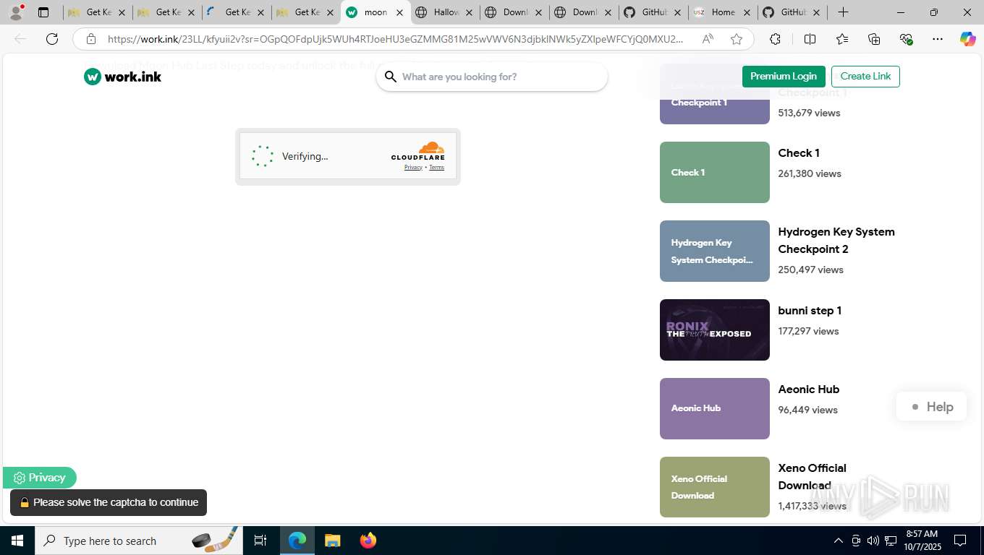Click the '250,497 views' text
Image resolution: width=984 pixels, height=555 pixels.
pyautogui.click(x=810, y=270)
